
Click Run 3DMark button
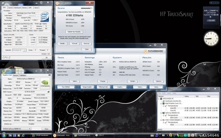coord(66,87)
